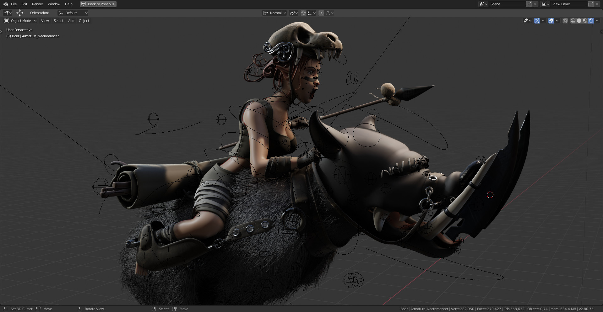Open the Render menu
603x312 pixels.
[x=37, y=4]
